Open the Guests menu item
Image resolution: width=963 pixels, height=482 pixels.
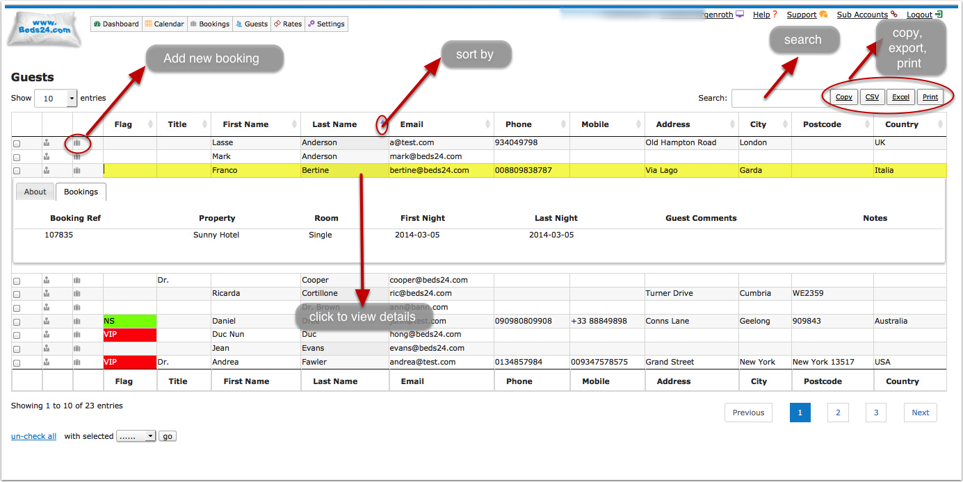252,24
